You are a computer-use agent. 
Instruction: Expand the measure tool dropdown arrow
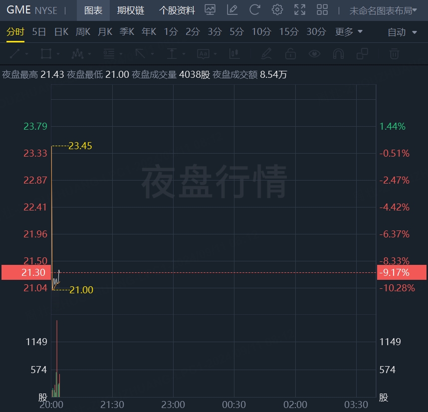click(184, 54)
